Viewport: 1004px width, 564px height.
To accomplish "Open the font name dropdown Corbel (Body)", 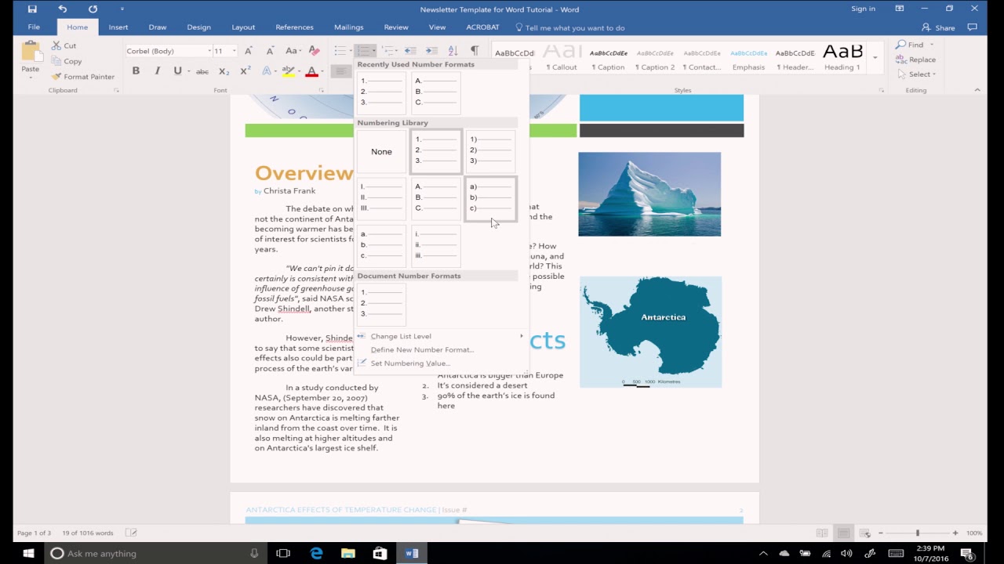I will click(x=210, y=51).
